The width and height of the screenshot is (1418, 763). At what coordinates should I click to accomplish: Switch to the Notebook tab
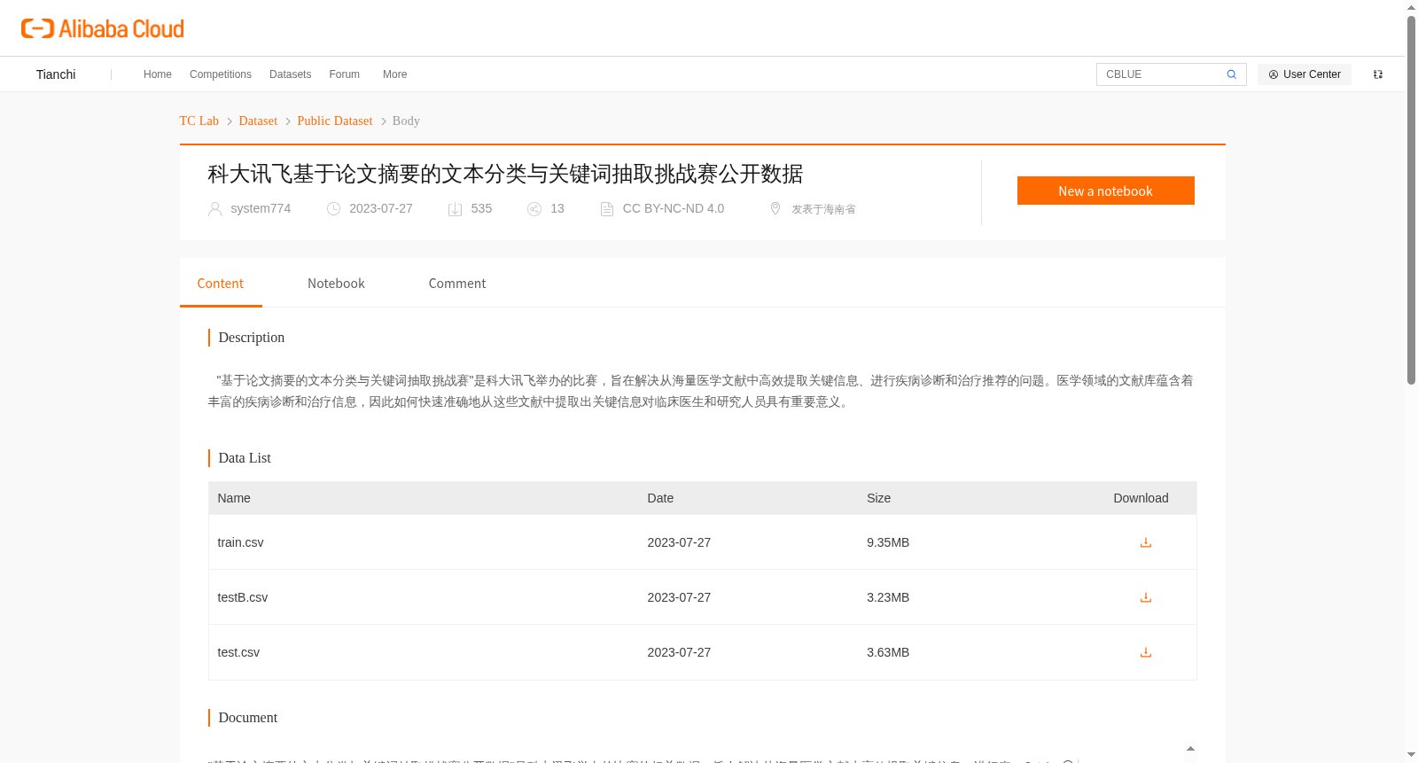[x=336, y=284]
